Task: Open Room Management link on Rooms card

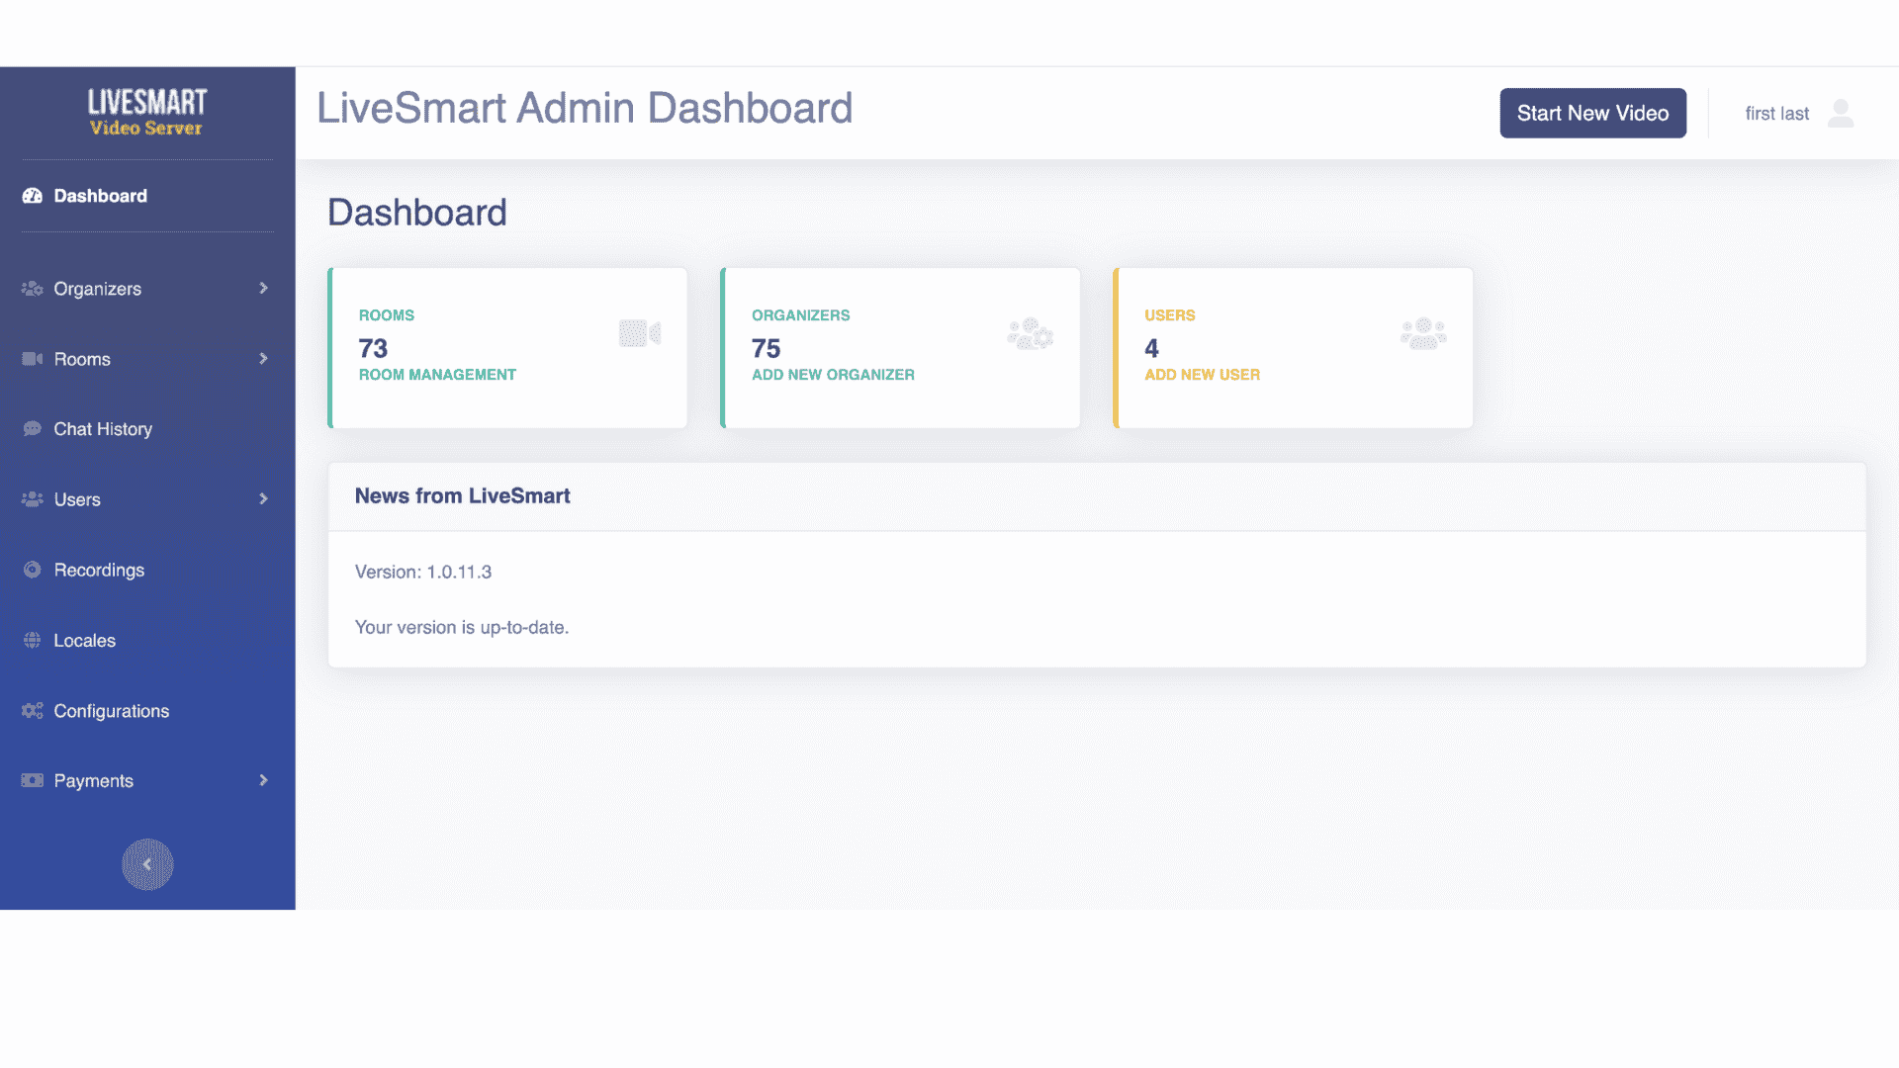Action: click(x=437, y=375)
